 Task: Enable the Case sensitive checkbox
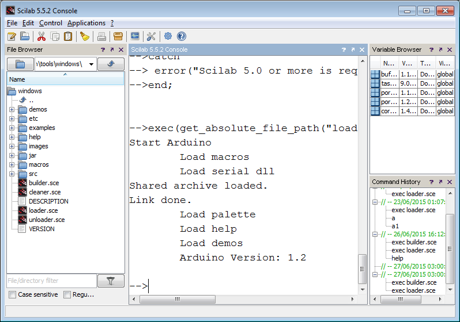point(12,294)
